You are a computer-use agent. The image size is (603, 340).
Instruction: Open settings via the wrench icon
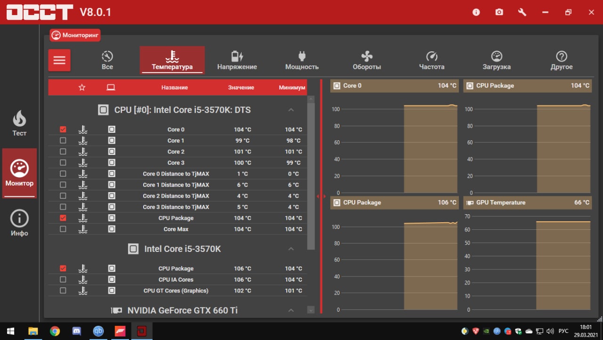point(522,12)
